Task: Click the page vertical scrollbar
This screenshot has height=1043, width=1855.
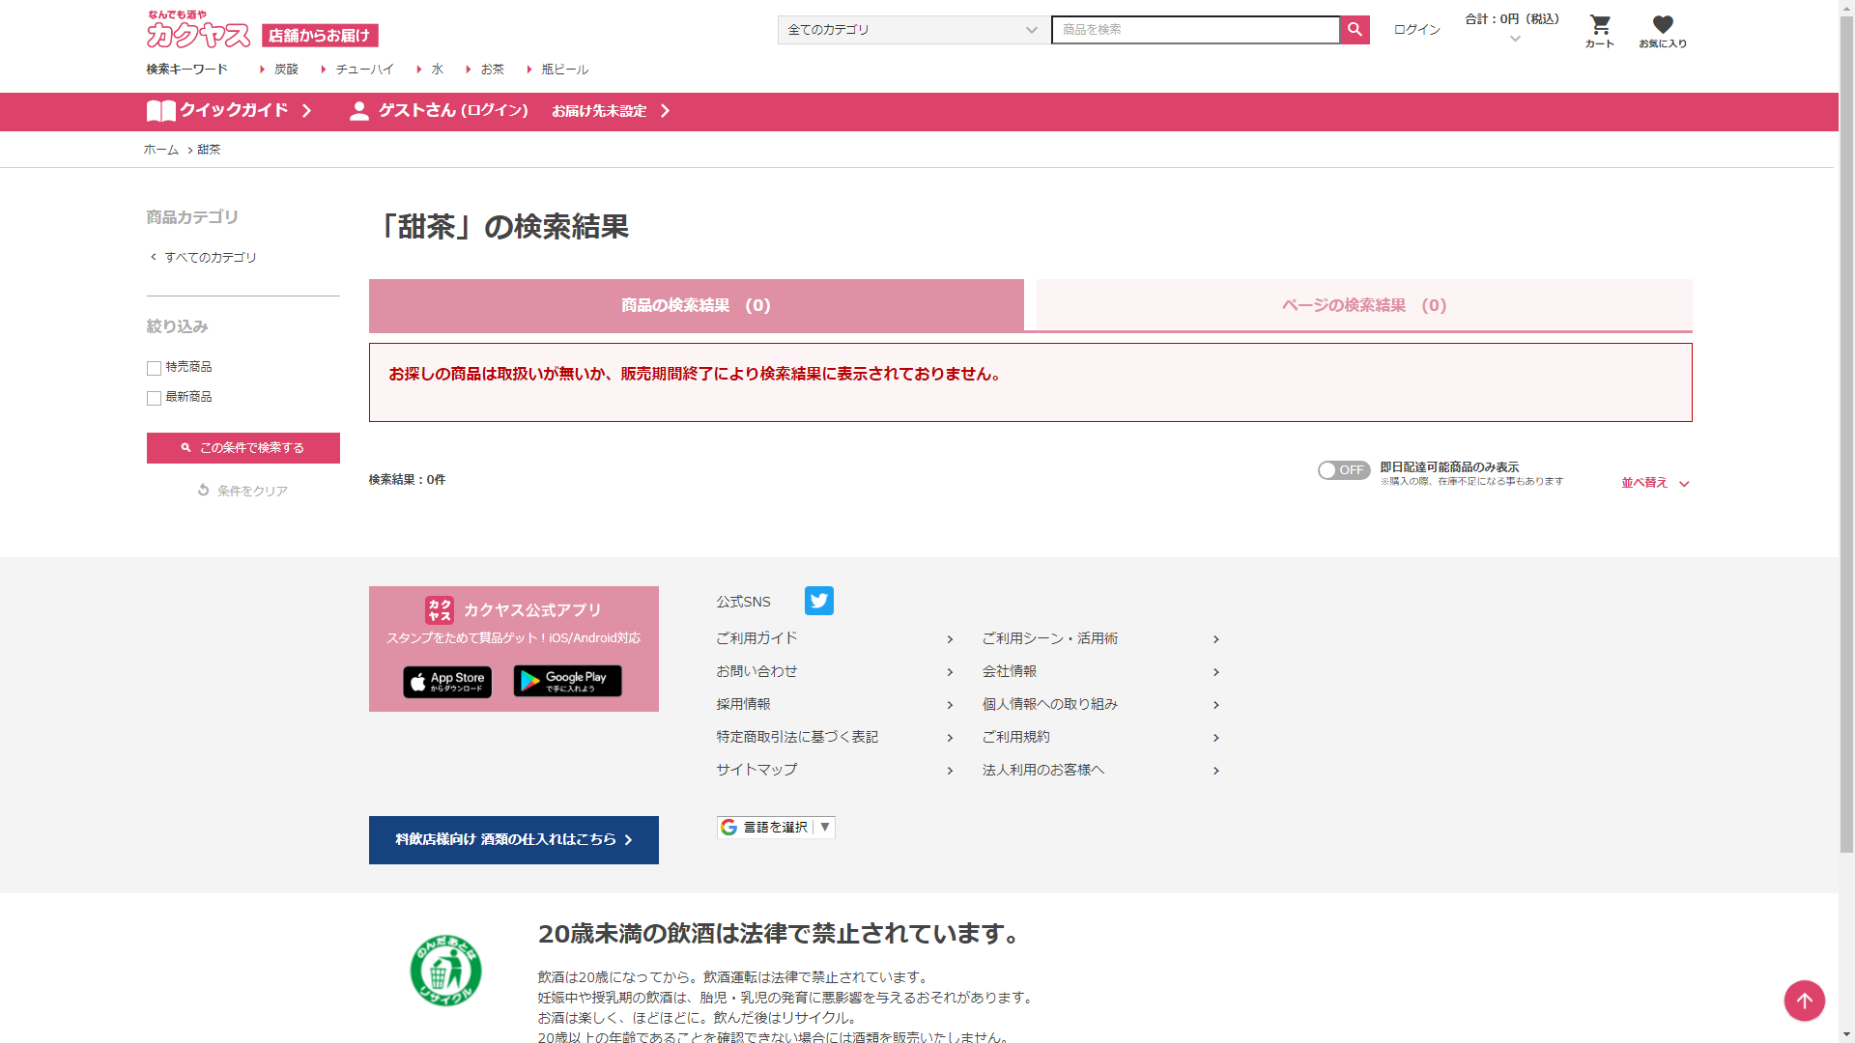Action: click(1846, 435)
